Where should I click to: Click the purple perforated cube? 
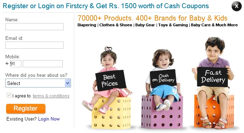click(162, 112)
